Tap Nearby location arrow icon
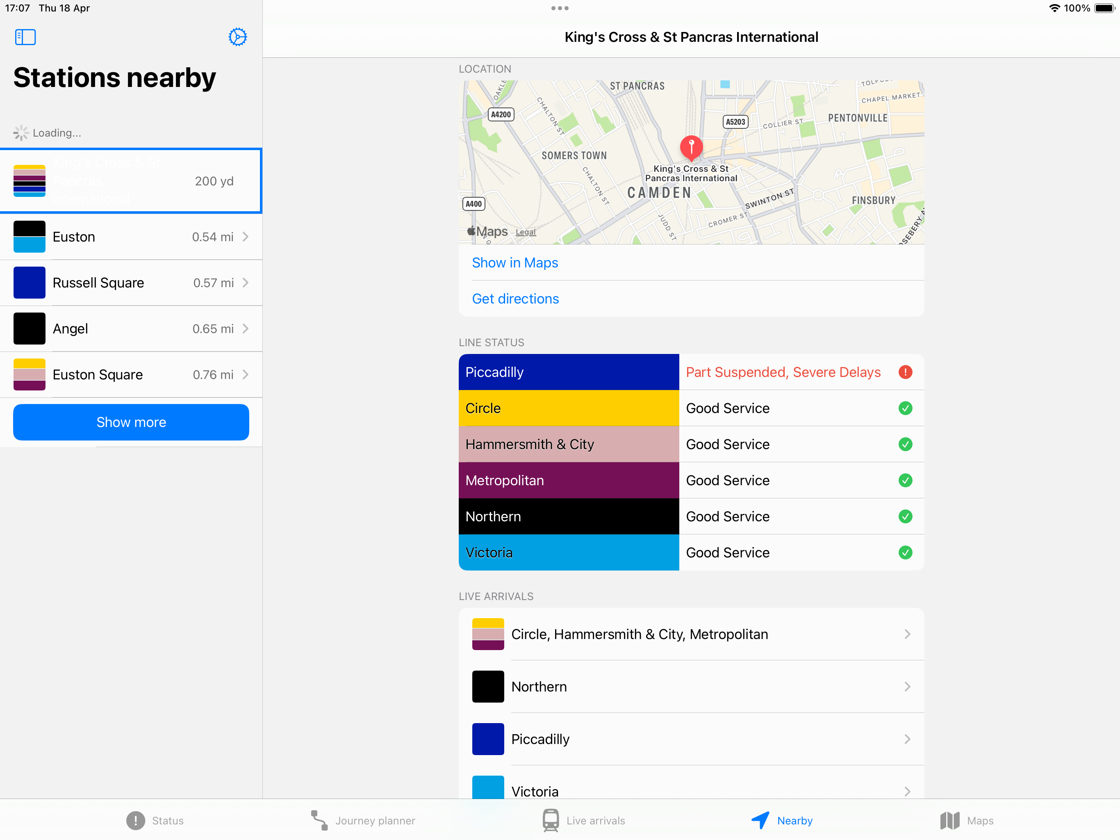 [x=760, y=821]
